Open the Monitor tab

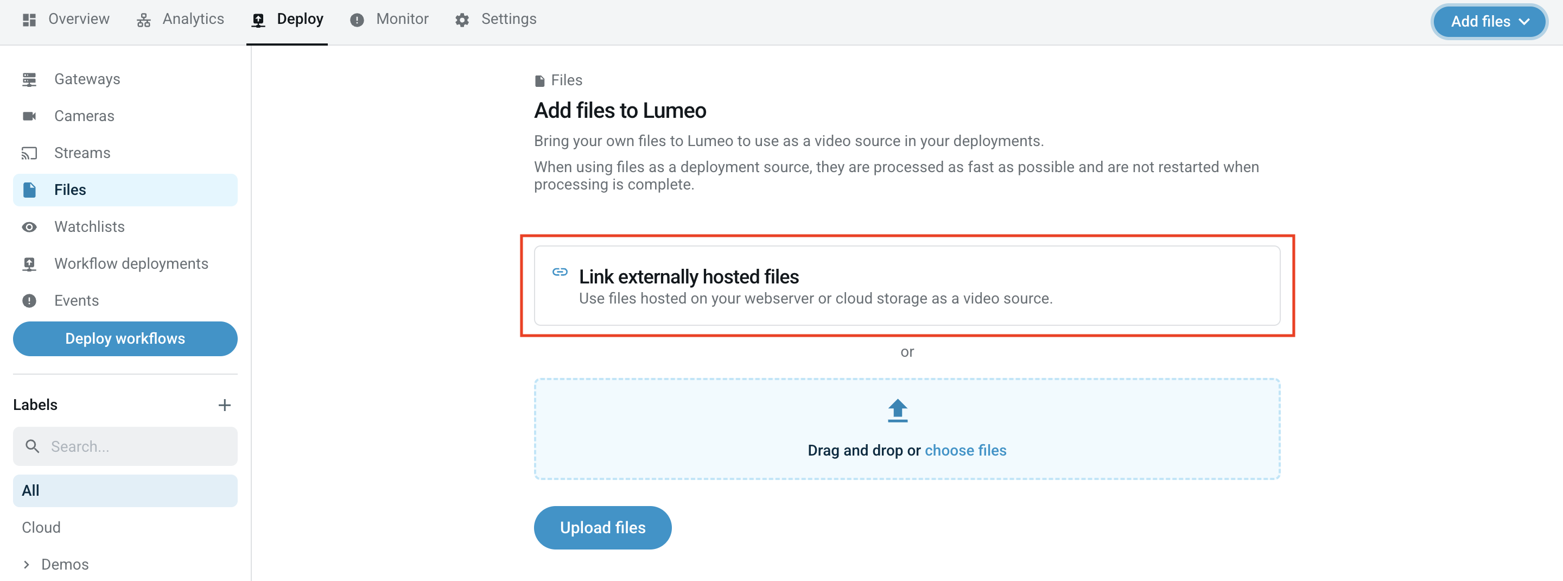tap(390, 20)
